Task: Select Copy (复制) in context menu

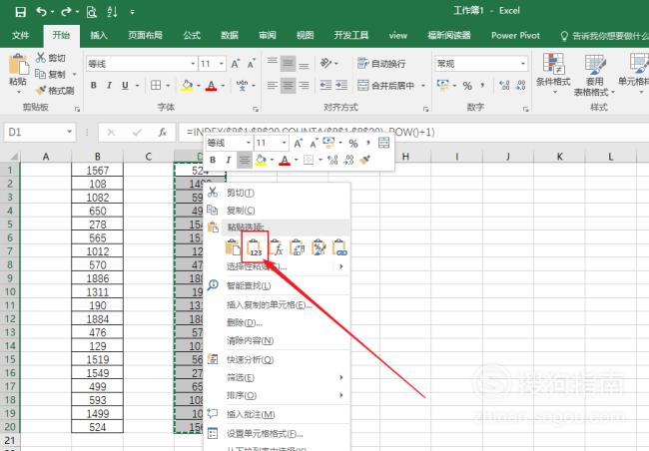Action: pos(278,211)
